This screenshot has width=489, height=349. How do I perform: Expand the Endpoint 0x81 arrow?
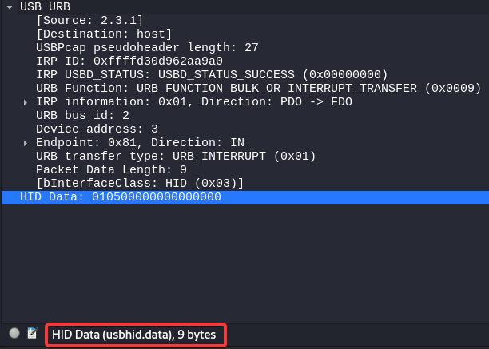[26, 143]
